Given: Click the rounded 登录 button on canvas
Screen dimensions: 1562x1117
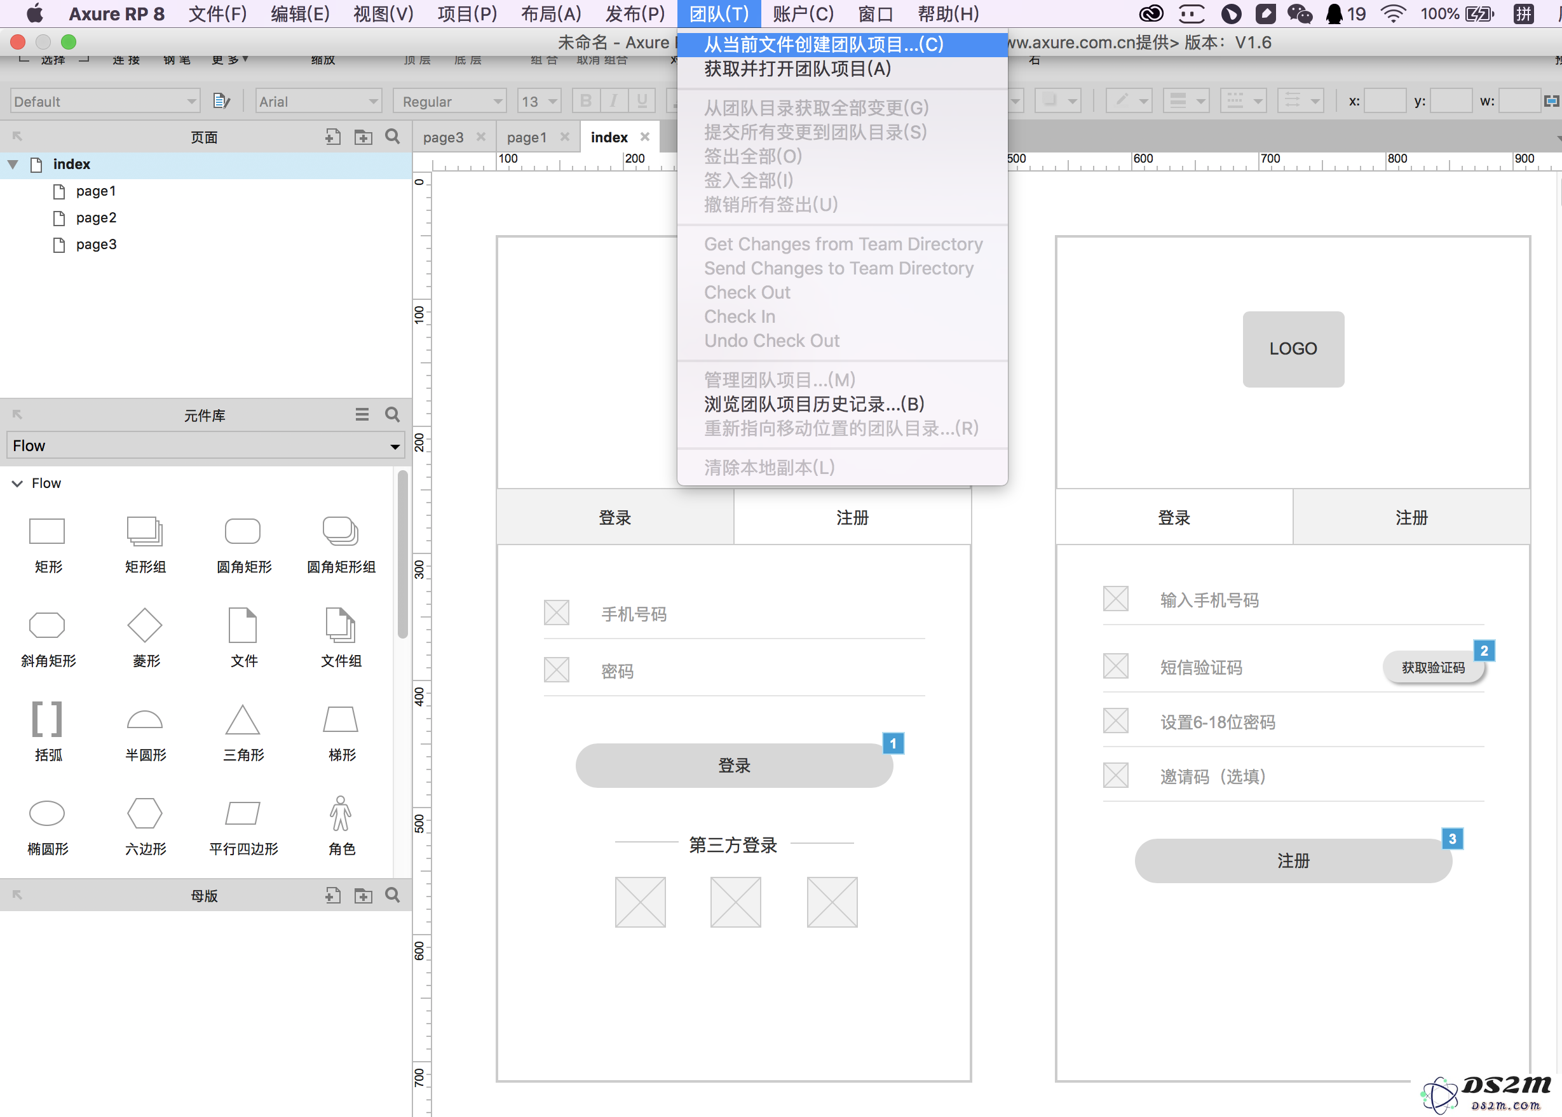Looking at the screenshot, I should pyautogui.click(x=734, y=766).
